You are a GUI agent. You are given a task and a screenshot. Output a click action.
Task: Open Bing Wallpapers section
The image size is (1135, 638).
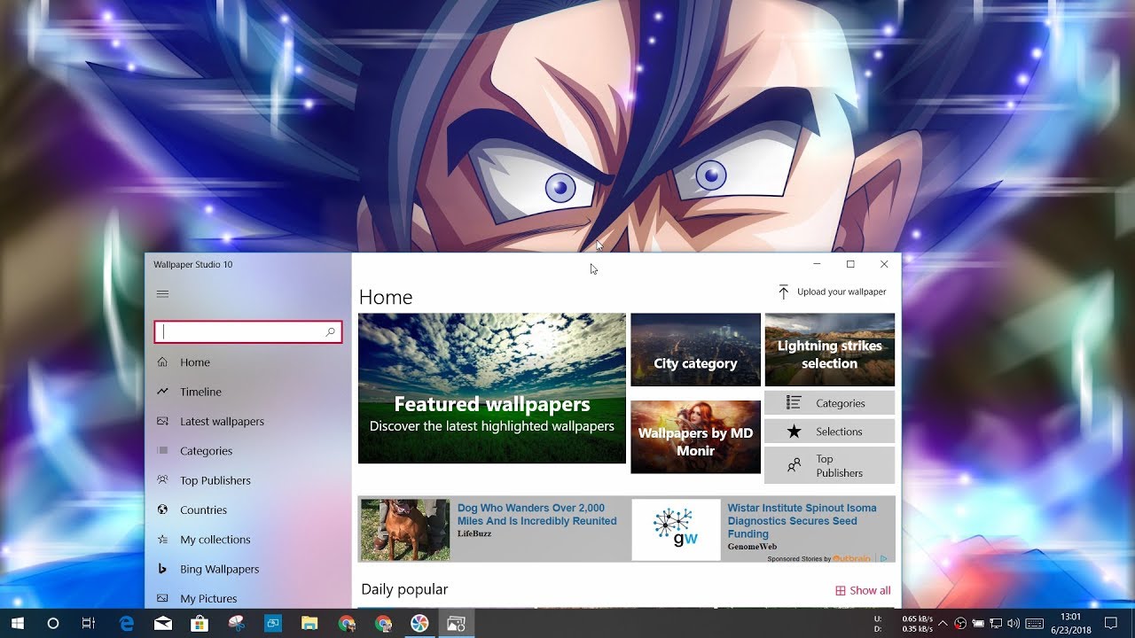click(x=219, y=569)
